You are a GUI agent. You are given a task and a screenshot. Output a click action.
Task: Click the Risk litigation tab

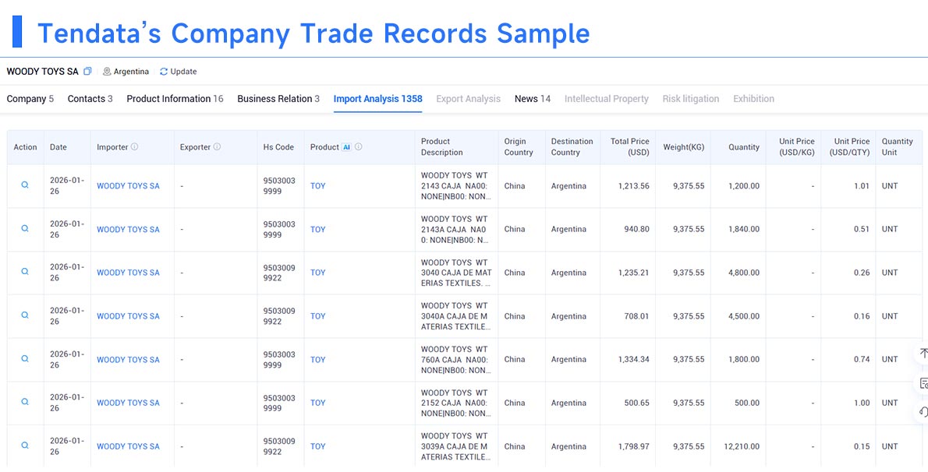[691, 99]
